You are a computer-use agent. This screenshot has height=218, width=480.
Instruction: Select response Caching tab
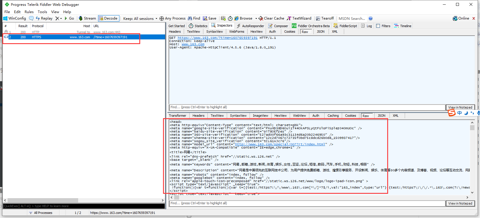click(x=333, y=116)
